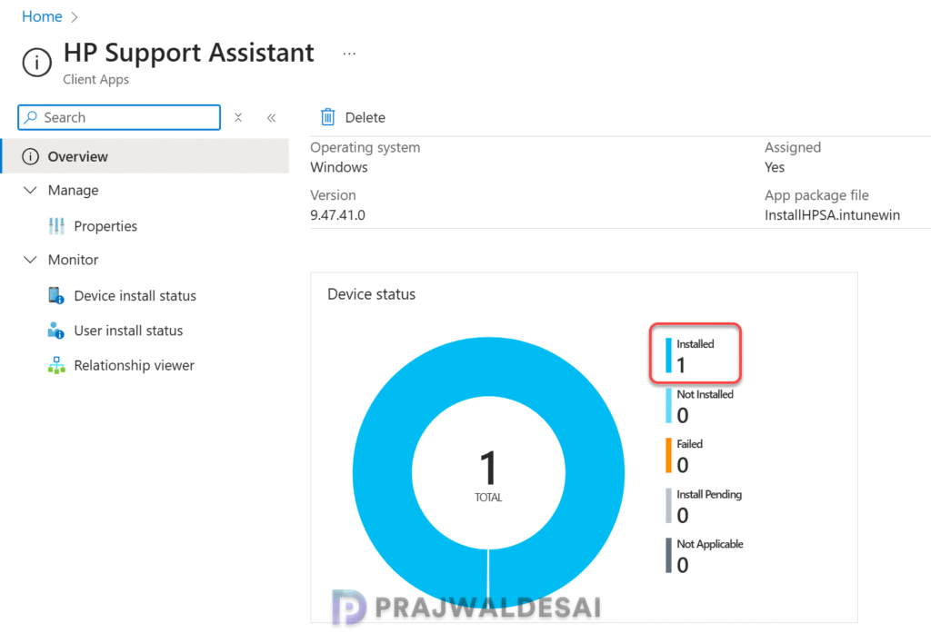The height and width of the screenshot is (633, 931).
Task: Click the Monitor section label
Action: [x=73, y=260]
